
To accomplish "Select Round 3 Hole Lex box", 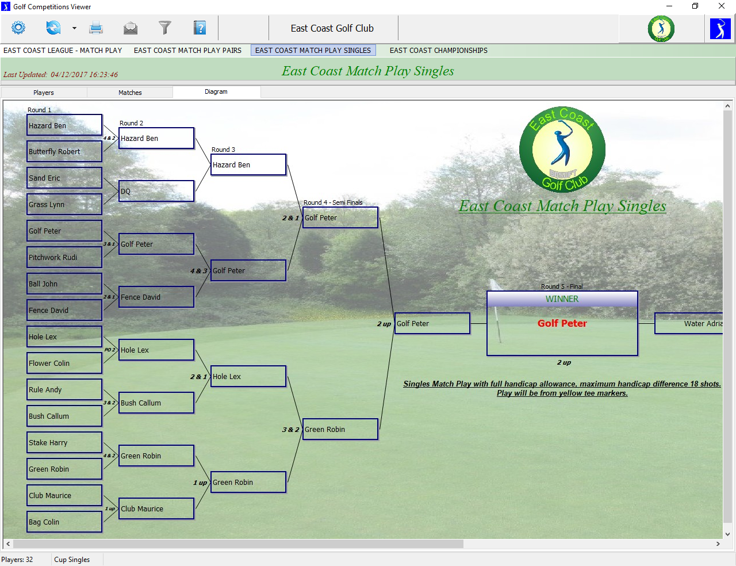I will coord(248,376).
